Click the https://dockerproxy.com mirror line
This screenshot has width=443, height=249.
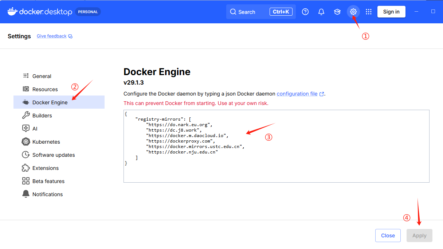tap(180, 140)
